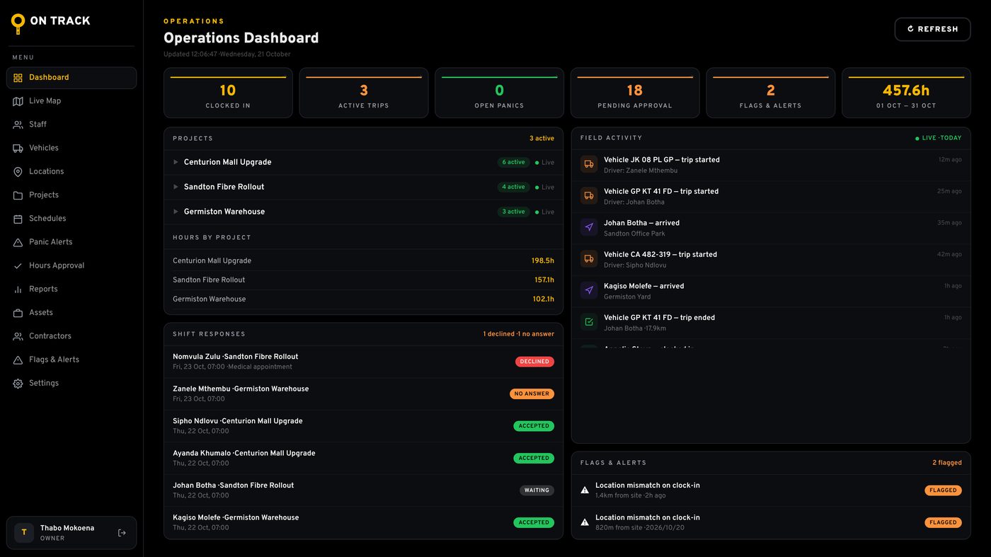
Task: Click the Refresh button
Action: coord(932,29)
